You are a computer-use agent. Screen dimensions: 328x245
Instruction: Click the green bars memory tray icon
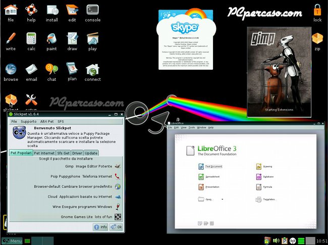pos(301,241)
